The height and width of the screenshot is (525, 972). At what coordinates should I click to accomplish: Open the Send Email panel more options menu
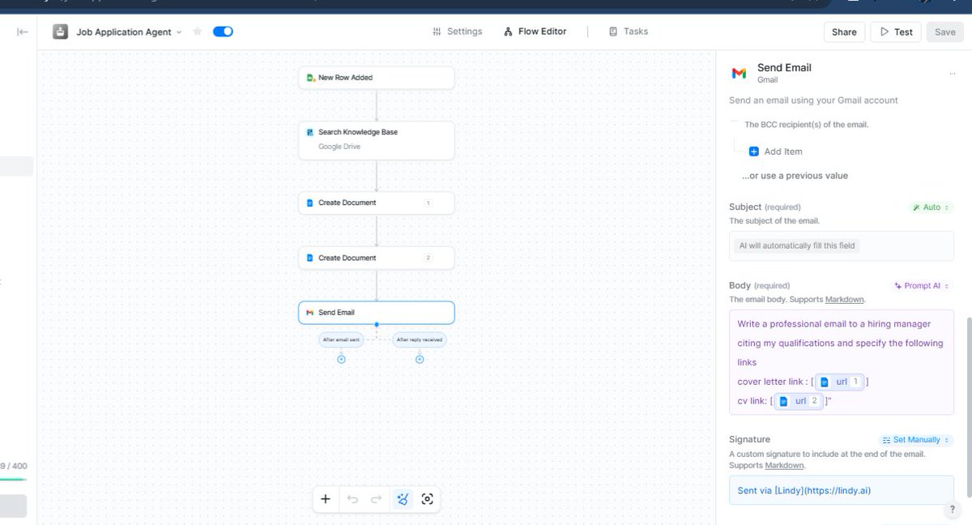(952, 73)
